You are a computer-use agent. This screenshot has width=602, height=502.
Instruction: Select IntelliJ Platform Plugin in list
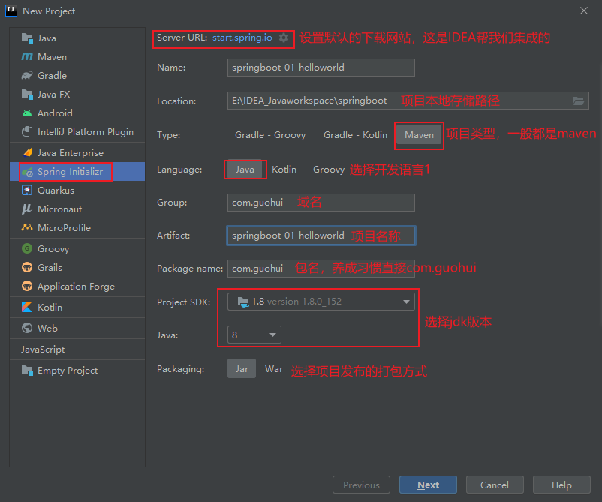[x=77, y=131]
